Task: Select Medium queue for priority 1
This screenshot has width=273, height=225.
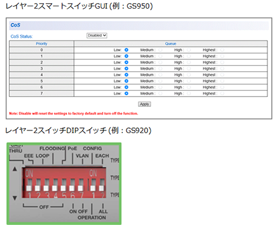Action: pyautogui.click(x=160, y=56)
